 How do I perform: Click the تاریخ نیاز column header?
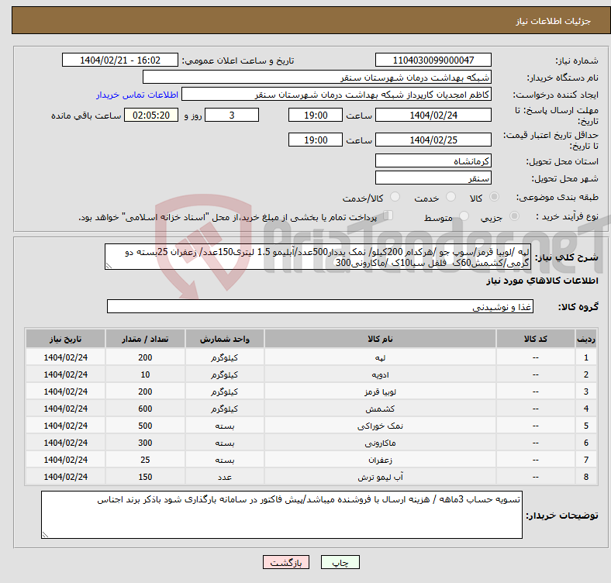[x=66, y=340]
